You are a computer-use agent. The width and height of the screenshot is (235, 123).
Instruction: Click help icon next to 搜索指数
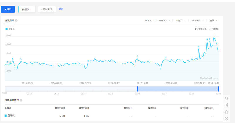(16, 21)
